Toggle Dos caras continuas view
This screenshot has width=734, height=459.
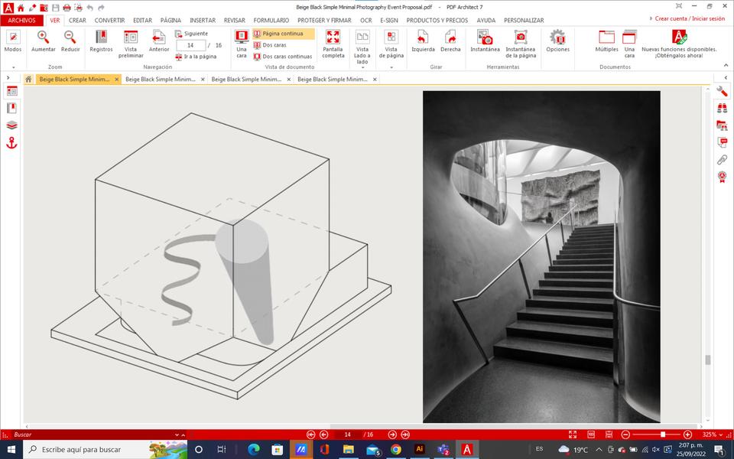283,57
